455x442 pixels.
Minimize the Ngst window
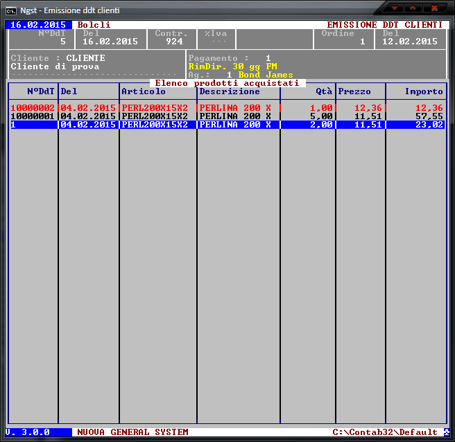tap(395, 8)
